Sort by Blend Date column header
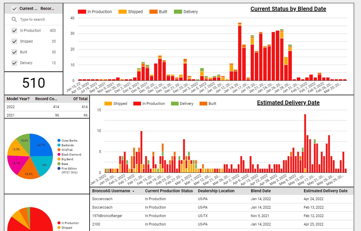Viewport: 361px width, 231px height. [261, 191]
